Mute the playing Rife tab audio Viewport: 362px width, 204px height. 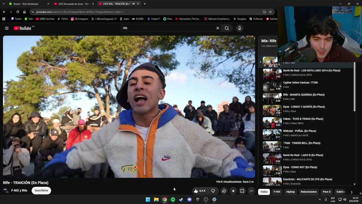pyautogui.click(x=133, y=4)
